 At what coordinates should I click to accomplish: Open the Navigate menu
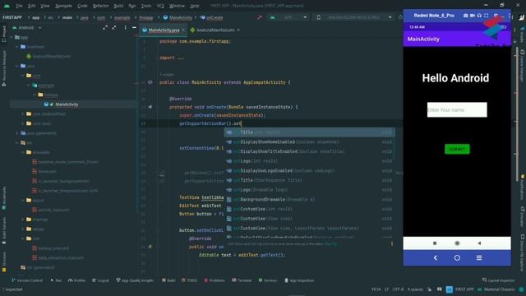click(x=63, y=6)
